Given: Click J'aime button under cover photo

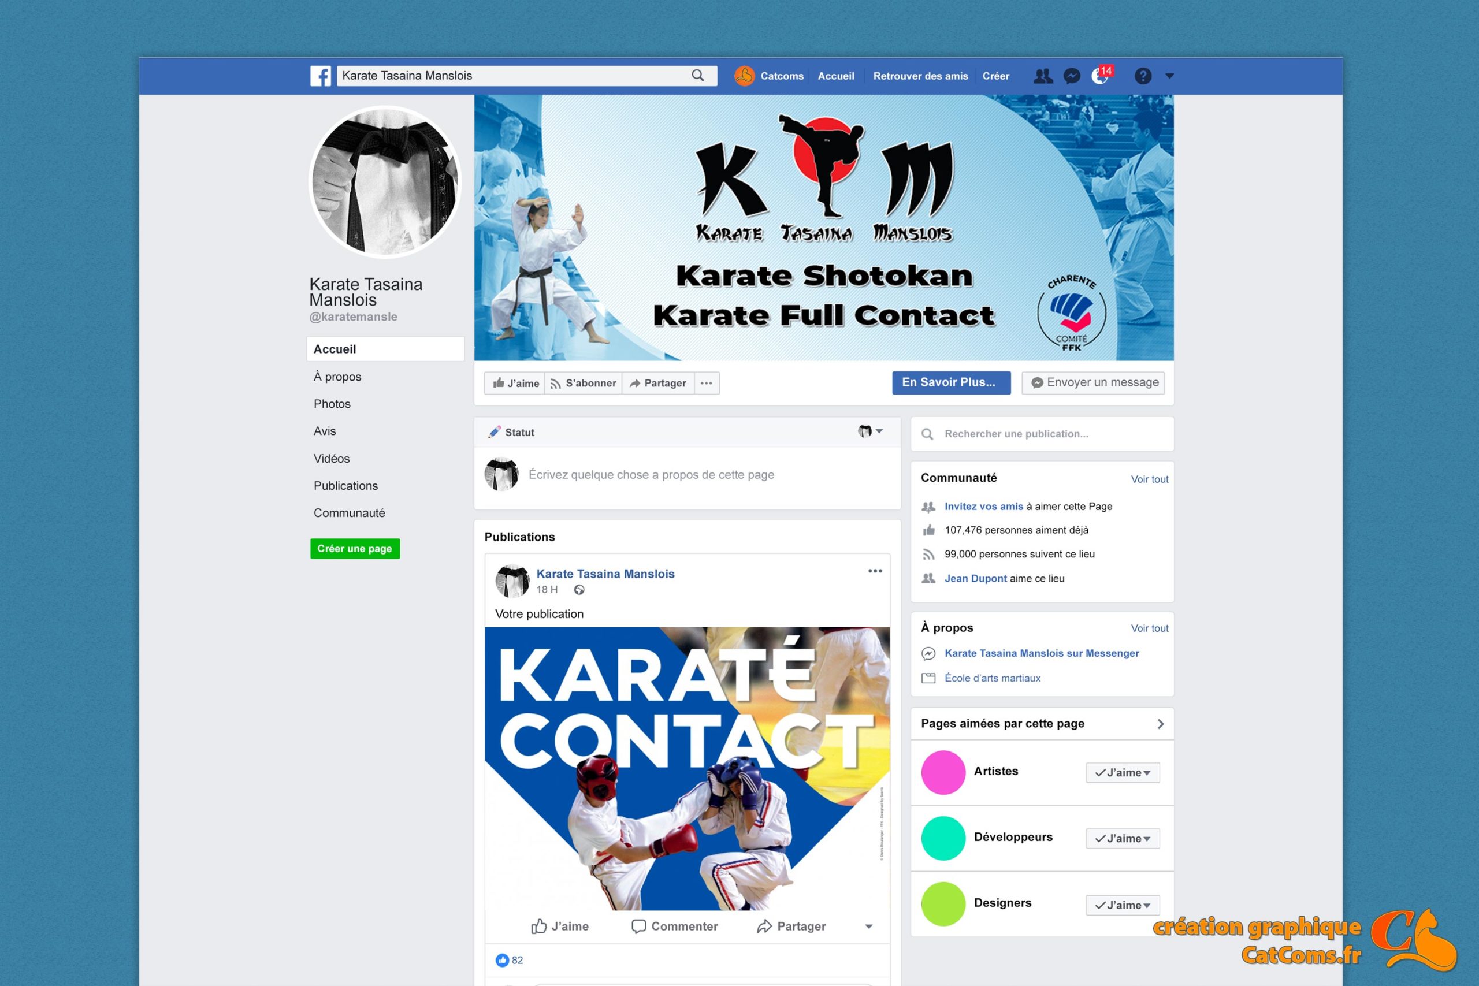Looking at the screenshot, I should [x=515, y=383].
